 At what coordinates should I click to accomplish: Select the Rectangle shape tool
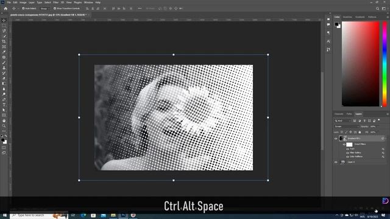click(4, 115)
